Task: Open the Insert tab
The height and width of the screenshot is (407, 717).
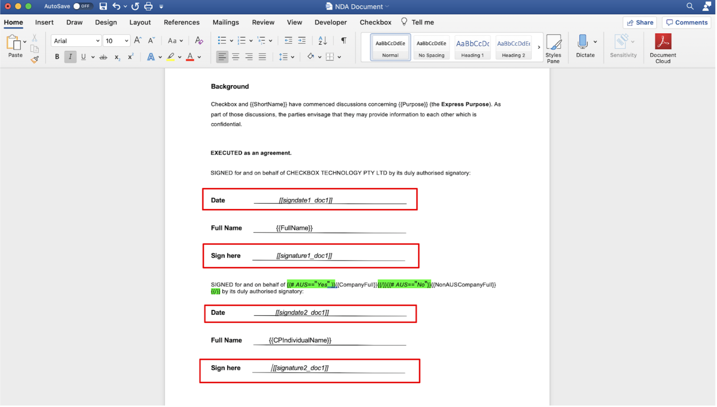Action: (44, 22)
